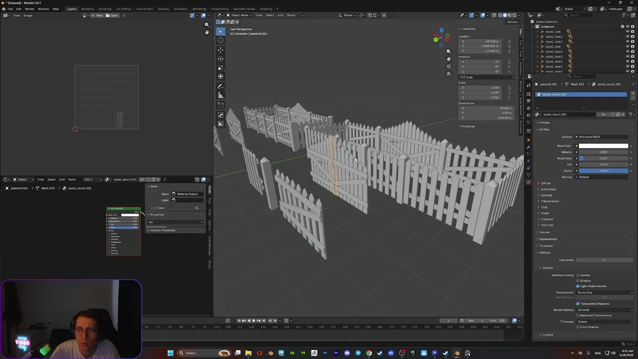Image resolution: width=638 pixels, height=359 pixels.
Task: Select the Annotate tool
Action: (220, 86)
